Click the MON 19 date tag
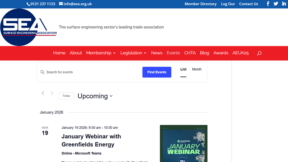 pos(45,131)
